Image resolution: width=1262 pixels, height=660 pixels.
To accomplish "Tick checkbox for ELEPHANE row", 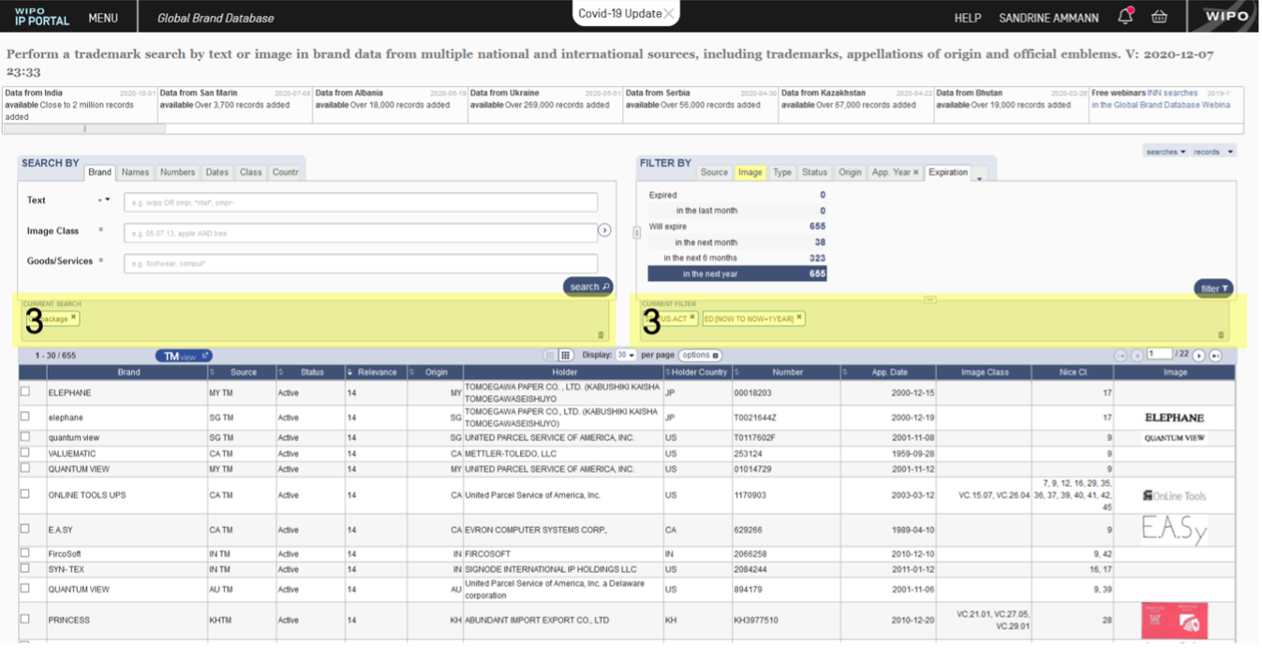I will [25, 391].
